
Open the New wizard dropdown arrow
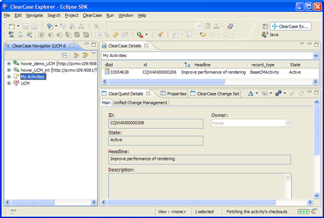click(x=18, y=26)
